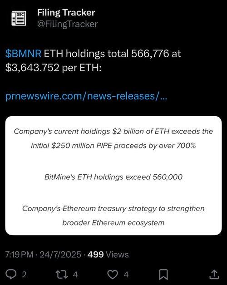Open the Filing Tracker display name

point(66,13)
